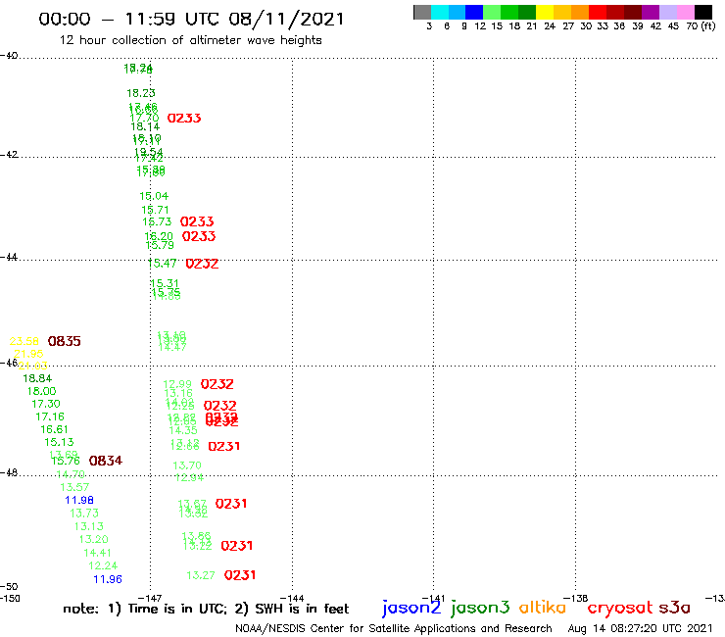Click the blue 11.96 wave height
Image resolution: width=725 pixels, height=637 pixels.
coord(108,579)
